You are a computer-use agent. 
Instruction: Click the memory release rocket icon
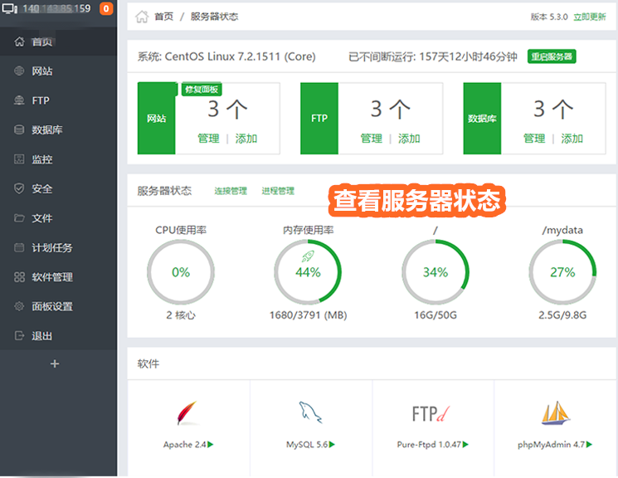[x=308, y=257]
